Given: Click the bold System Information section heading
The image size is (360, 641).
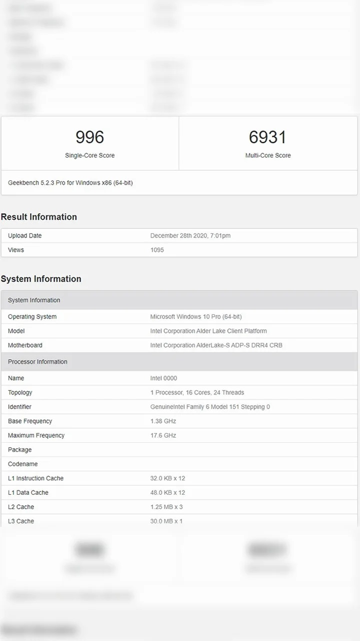Looking at the screenshot, I should 41,279.
